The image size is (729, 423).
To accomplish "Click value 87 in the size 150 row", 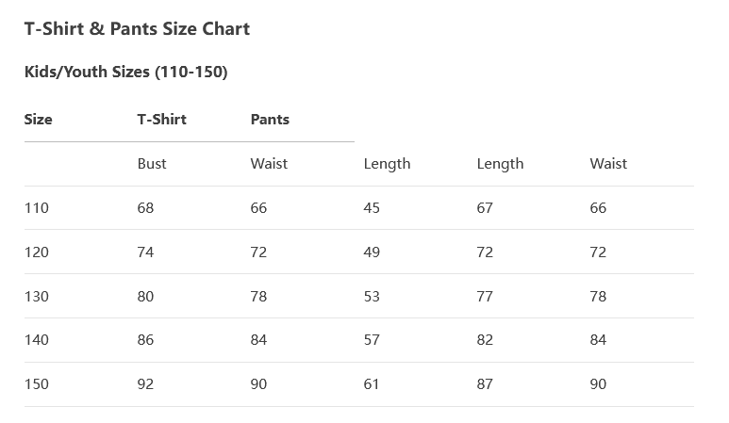I will pyautogui.click(x=485, y=384).
